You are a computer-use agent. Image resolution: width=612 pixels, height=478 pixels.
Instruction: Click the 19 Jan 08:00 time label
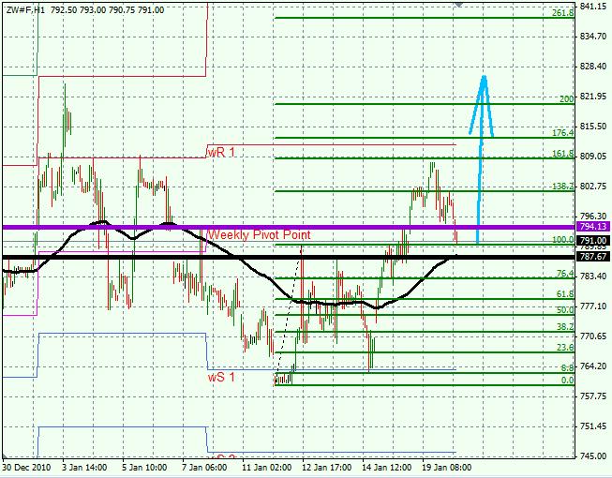pyautogui.click(x=447, y=467)
